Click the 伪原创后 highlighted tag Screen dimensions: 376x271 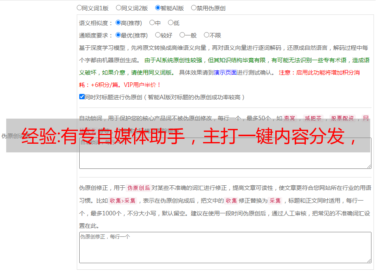(139, 188)
